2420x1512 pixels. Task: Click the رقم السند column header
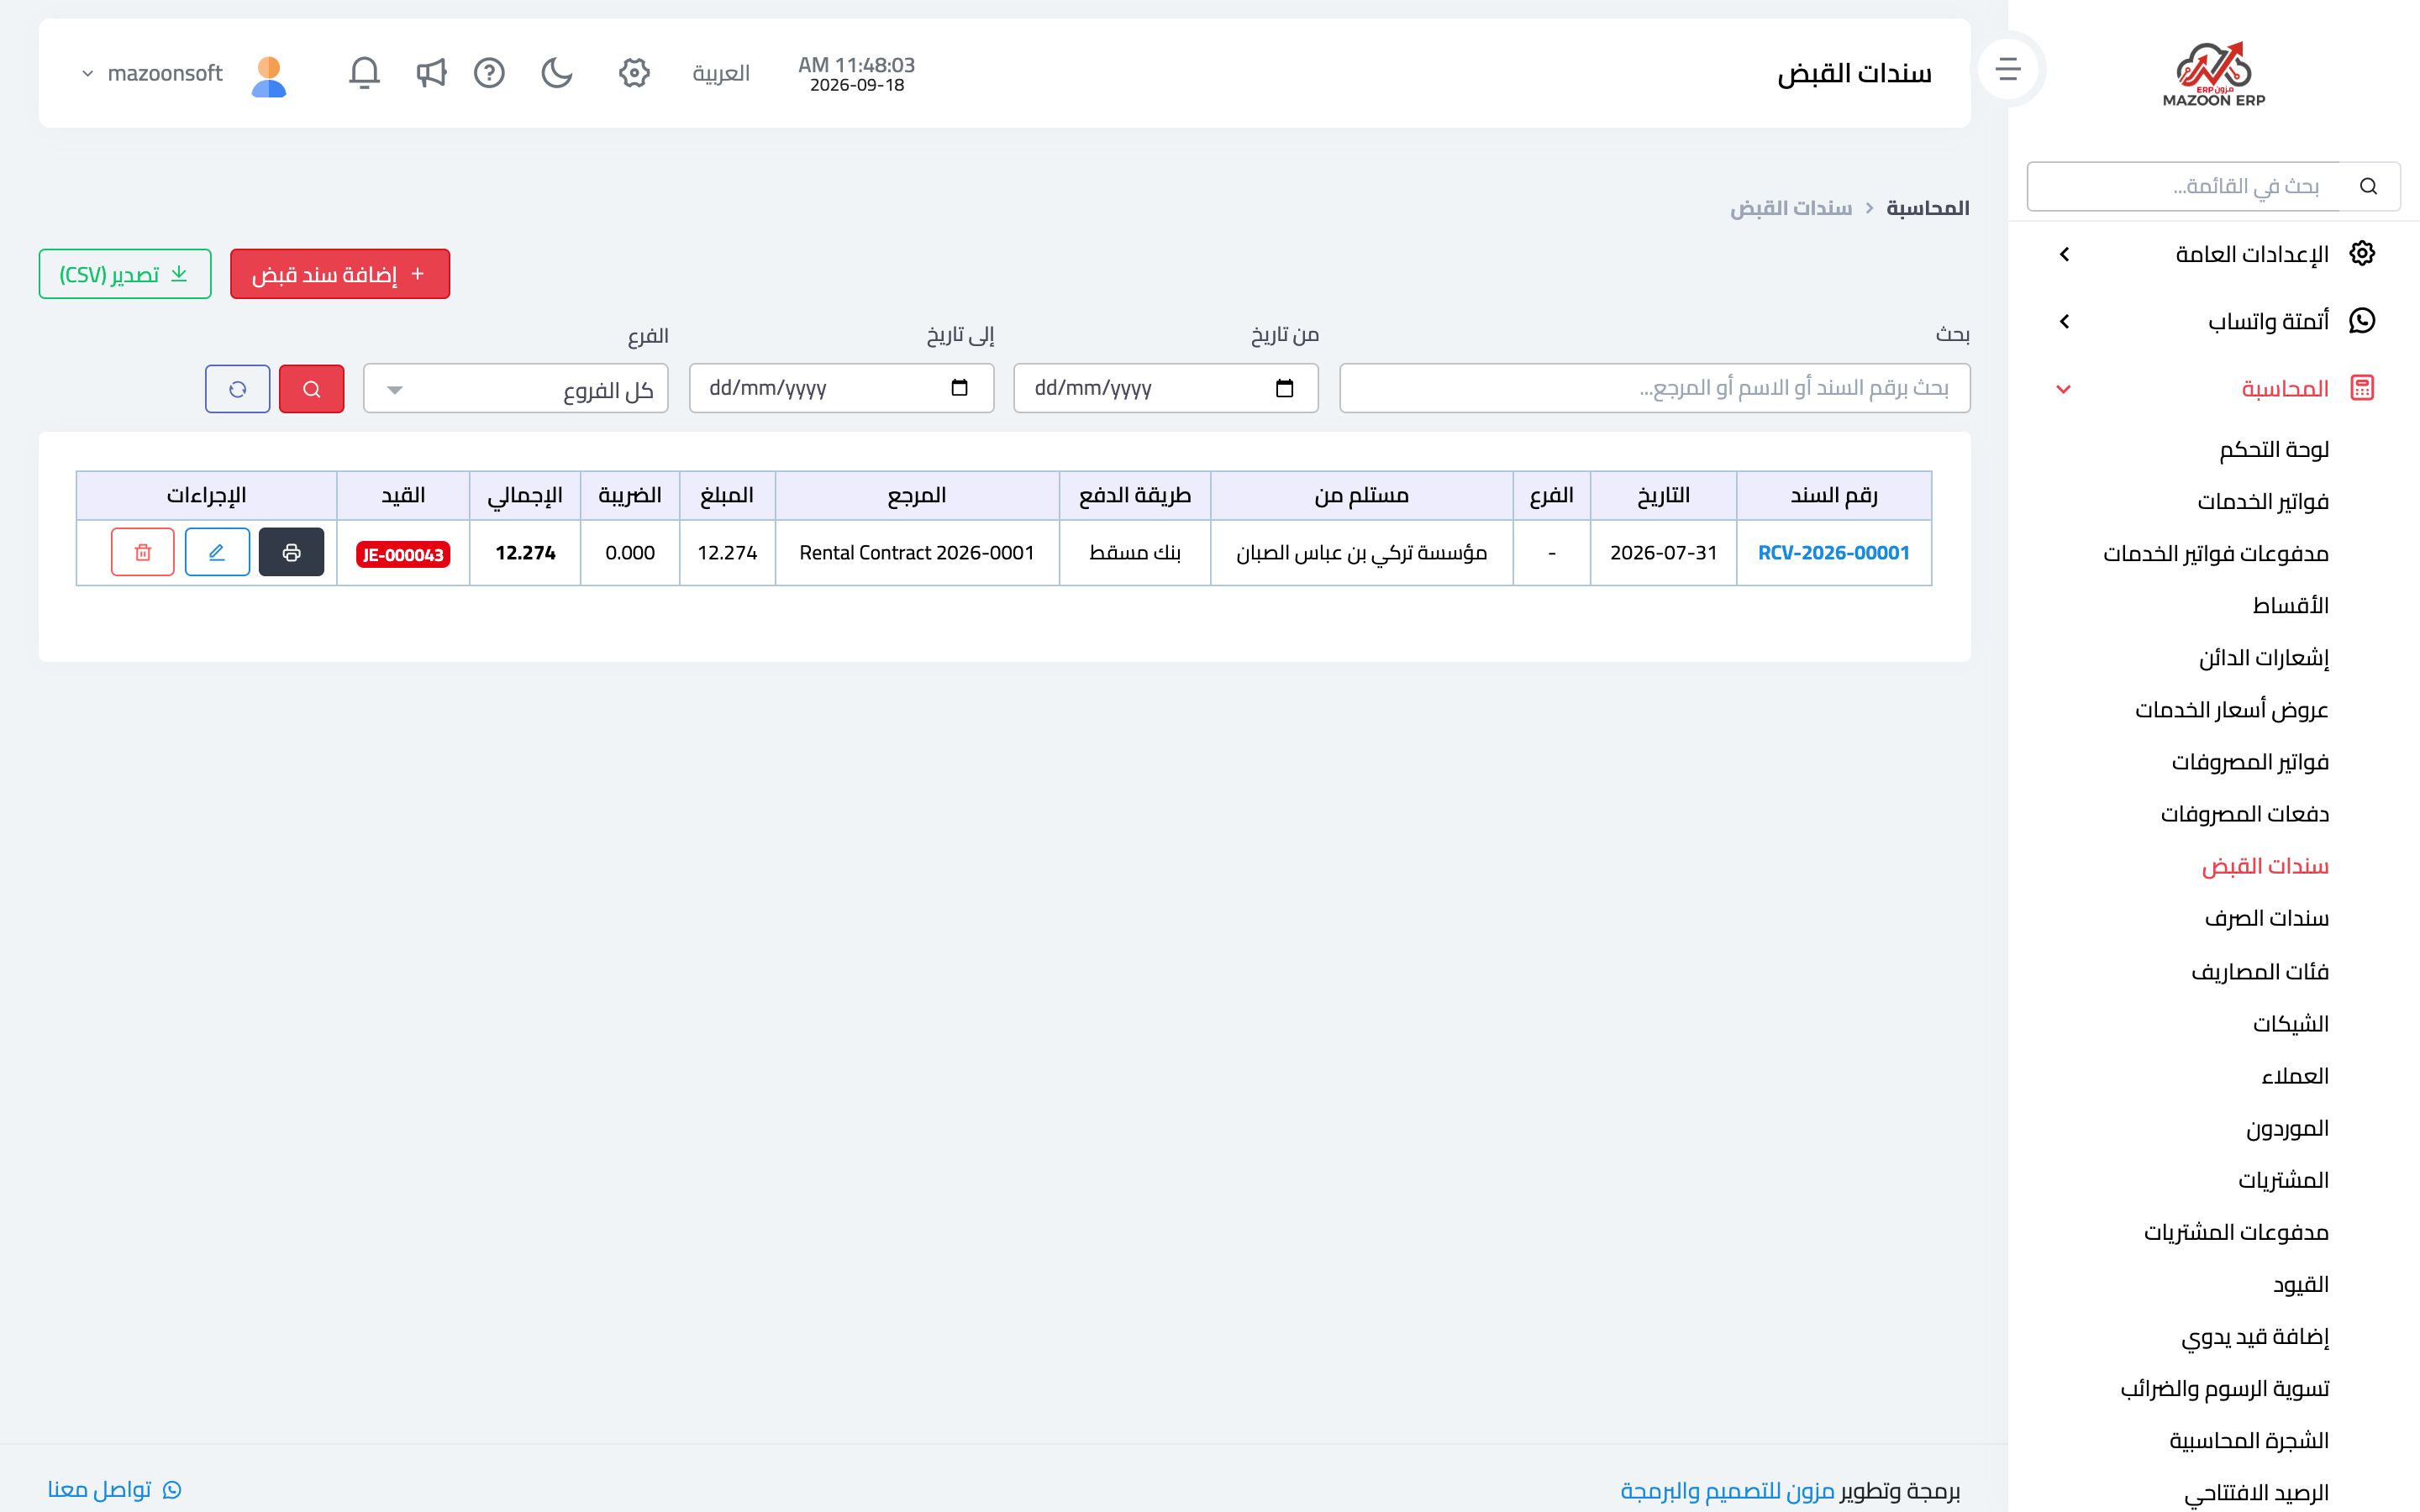point(1833,495)
